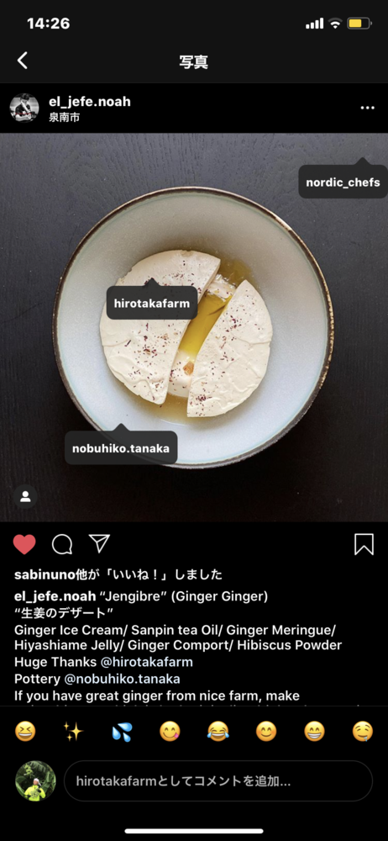Open the three-dot post options menu
Screen dimensions: 388x841
(x=368, y=108)
